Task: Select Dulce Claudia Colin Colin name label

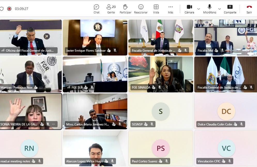Action: coord(215,124)
